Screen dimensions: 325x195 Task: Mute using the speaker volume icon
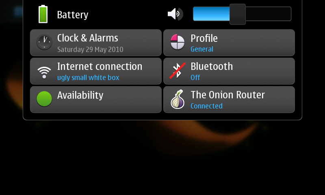pyautogui.click(x=175, y=14)
